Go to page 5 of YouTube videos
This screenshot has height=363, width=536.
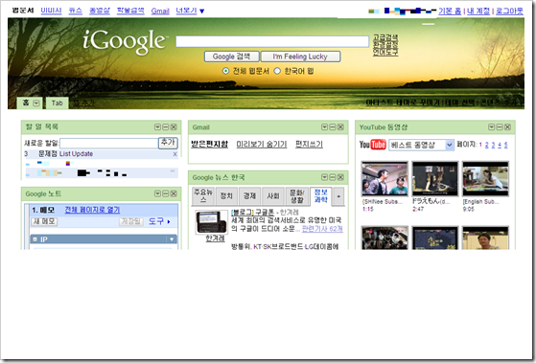point(506,145)
